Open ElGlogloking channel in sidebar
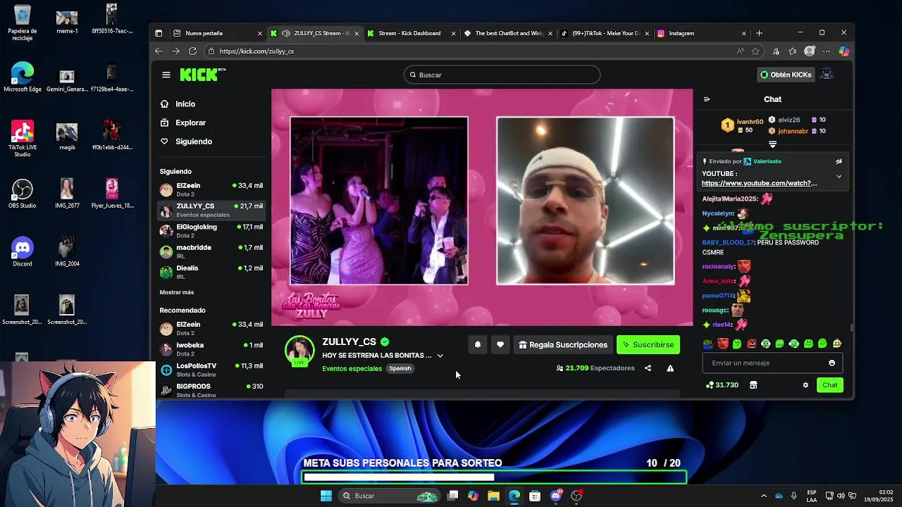This screenshot has height=507, width=902. [x=211, y=231]
